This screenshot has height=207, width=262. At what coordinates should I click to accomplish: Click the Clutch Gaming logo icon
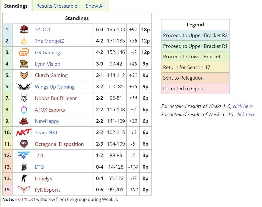24,75
